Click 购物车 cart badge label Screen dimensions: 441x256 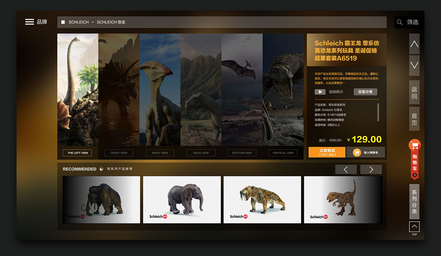(x=415, y=163)
